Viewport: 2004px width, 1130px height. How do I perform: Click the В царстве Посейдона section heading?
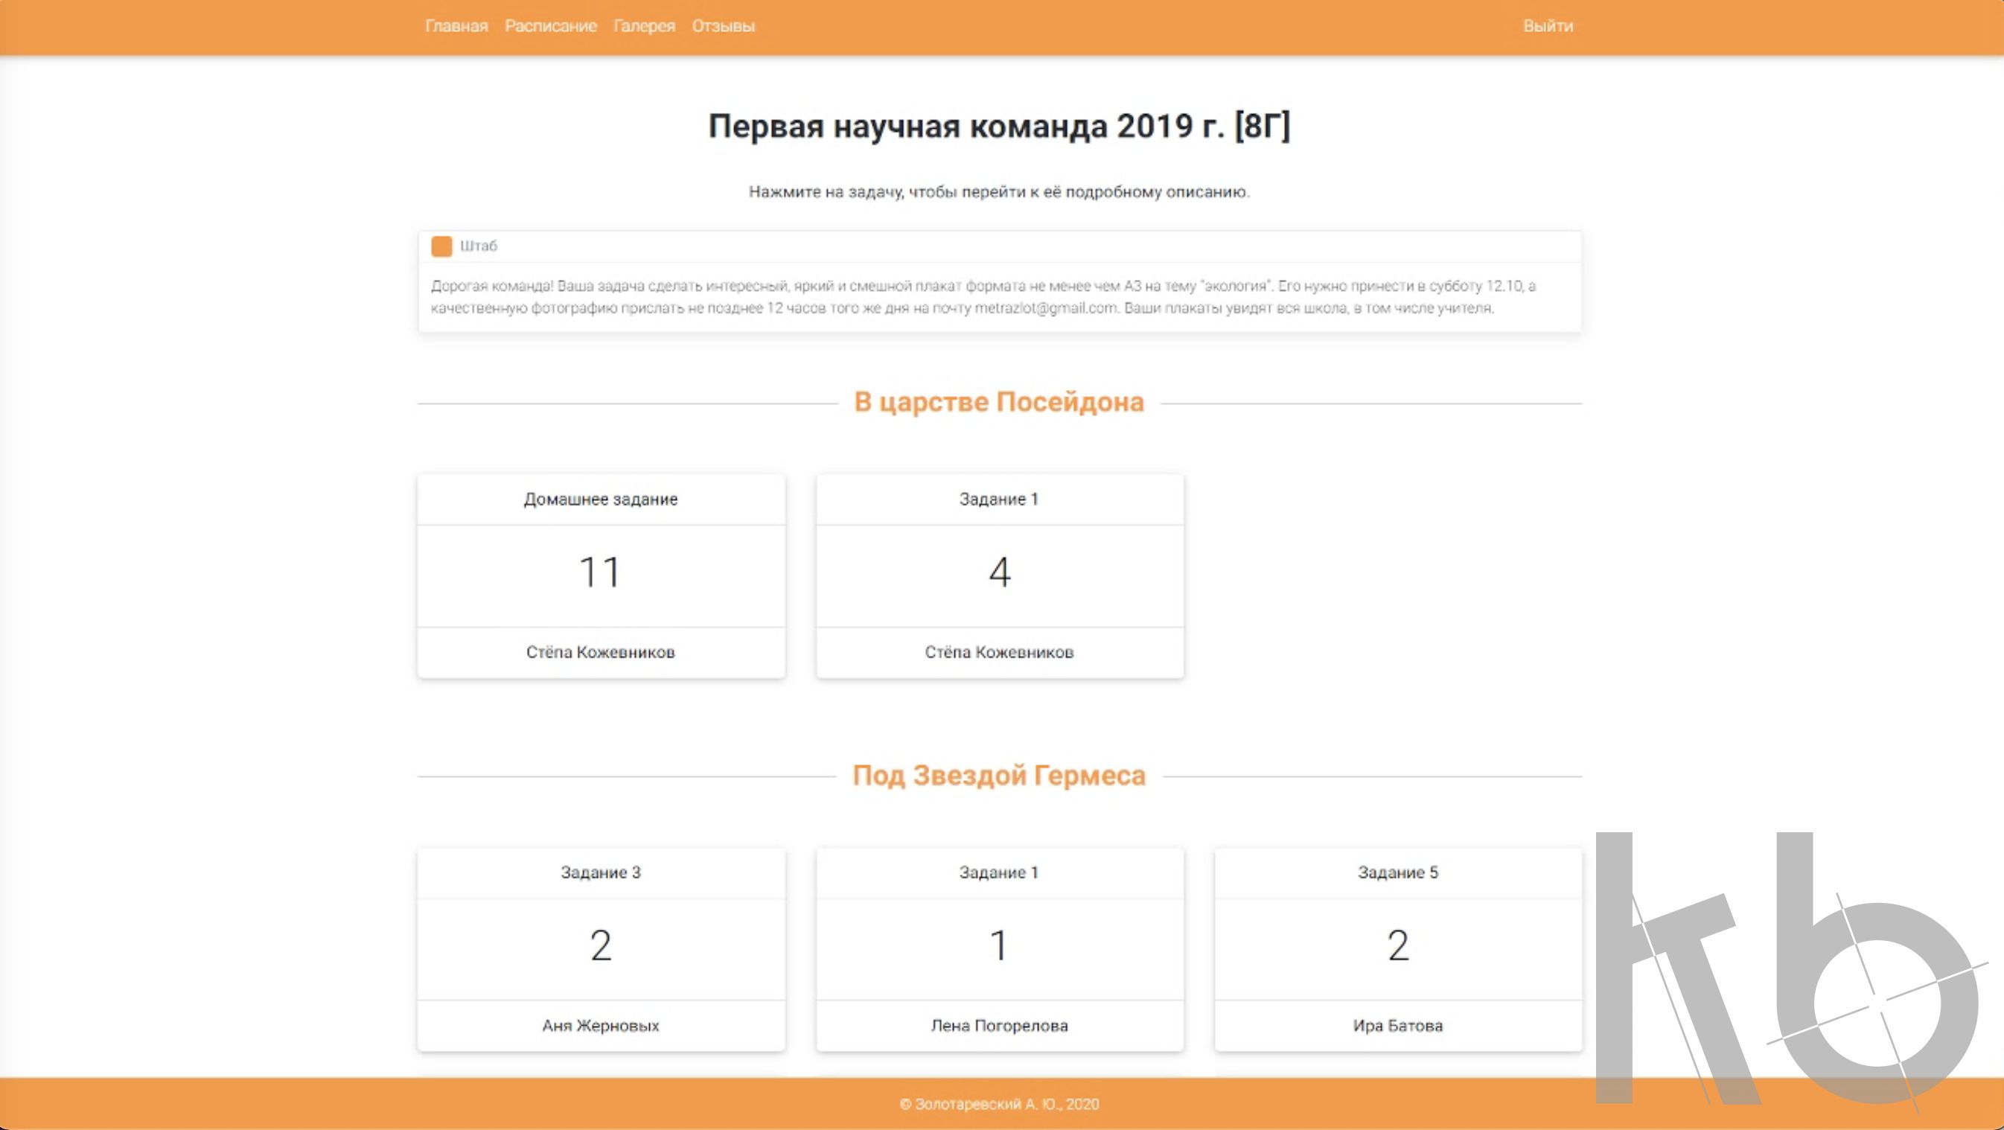coord(999,402)
